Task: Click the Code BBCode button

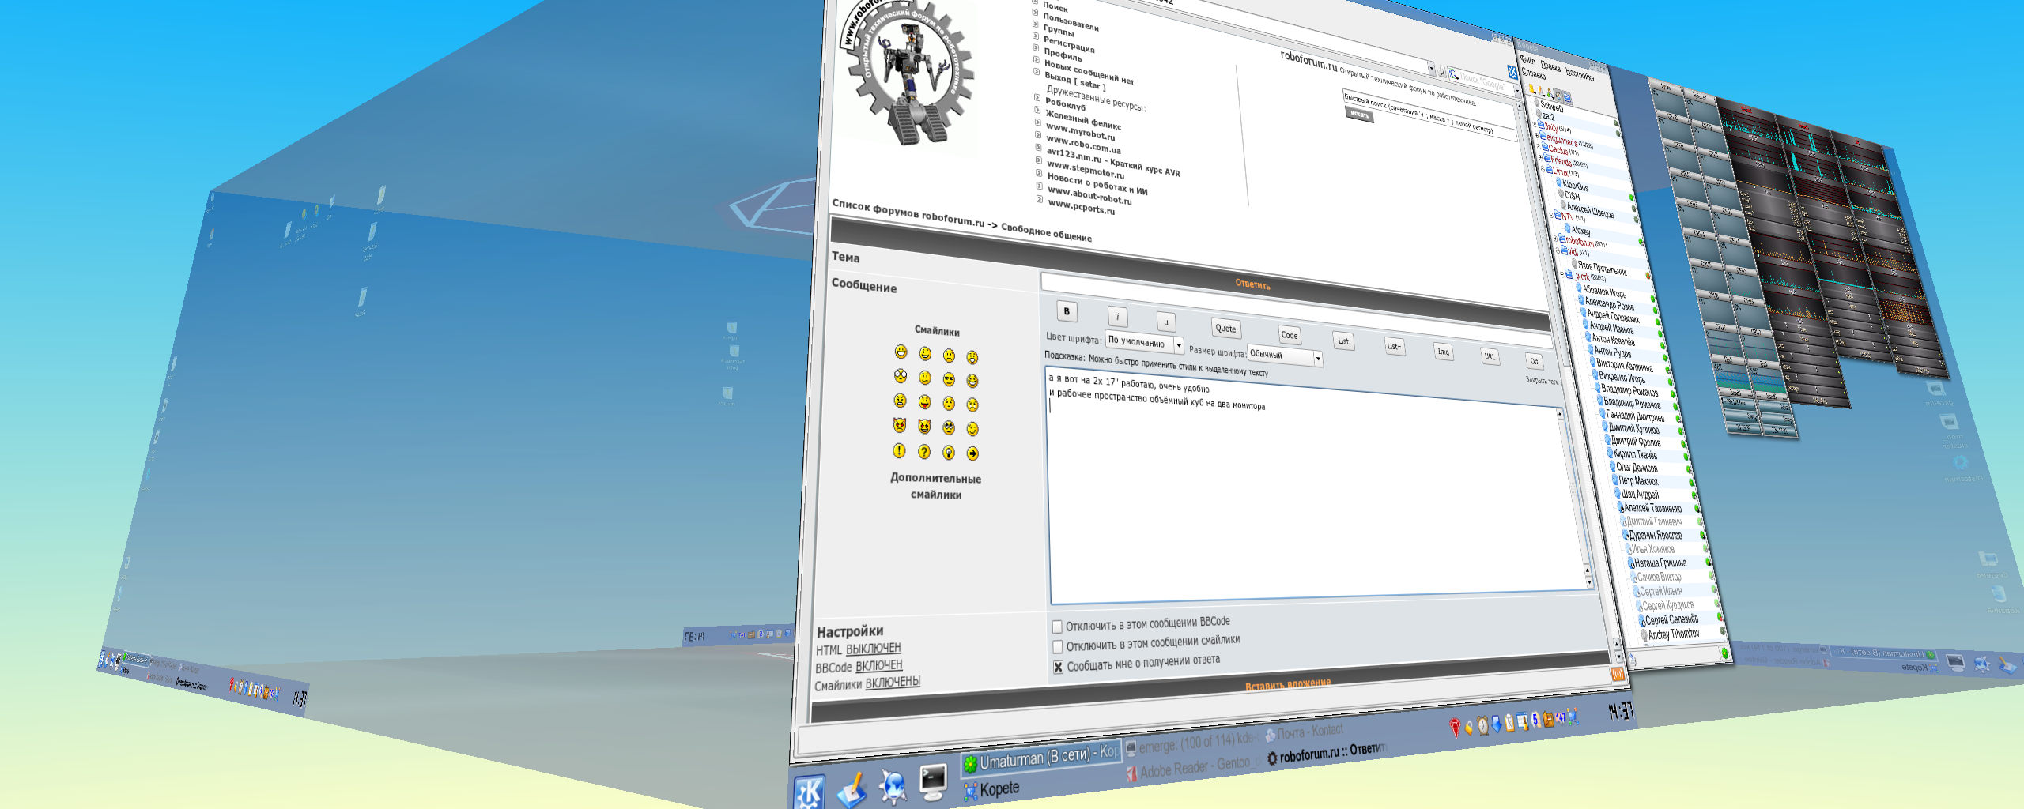Action: pyautogui.click(x=1290, y=335)
